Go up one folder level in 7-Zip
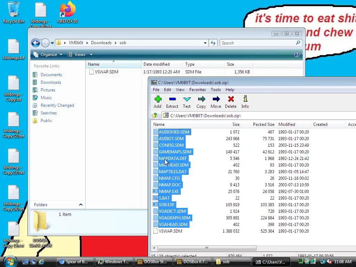Screen dimensions: 356x267 coord(155,115)
